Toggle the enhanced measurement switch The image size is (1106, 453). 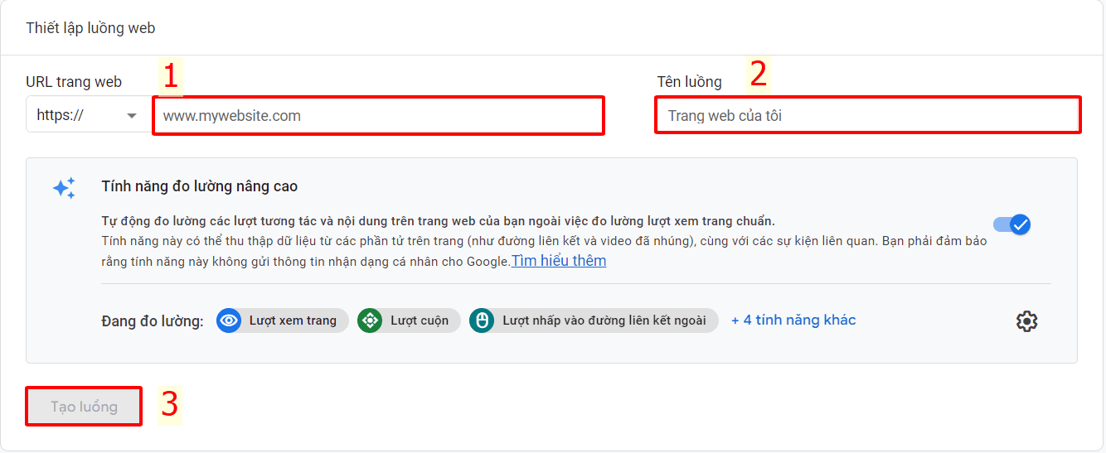pyautogui.click(x=1011, y=224)
